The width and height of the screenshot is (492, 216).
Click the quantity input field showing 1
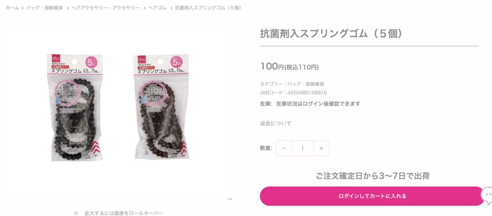coord(303,148)
